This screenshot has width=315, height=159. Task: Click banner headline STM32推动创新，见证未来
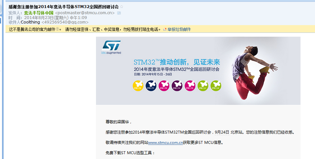[177, 62]
